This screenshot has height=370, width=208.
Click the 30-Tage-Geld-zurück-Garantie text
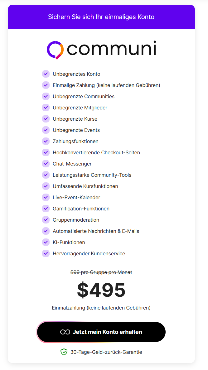[106, 352]
